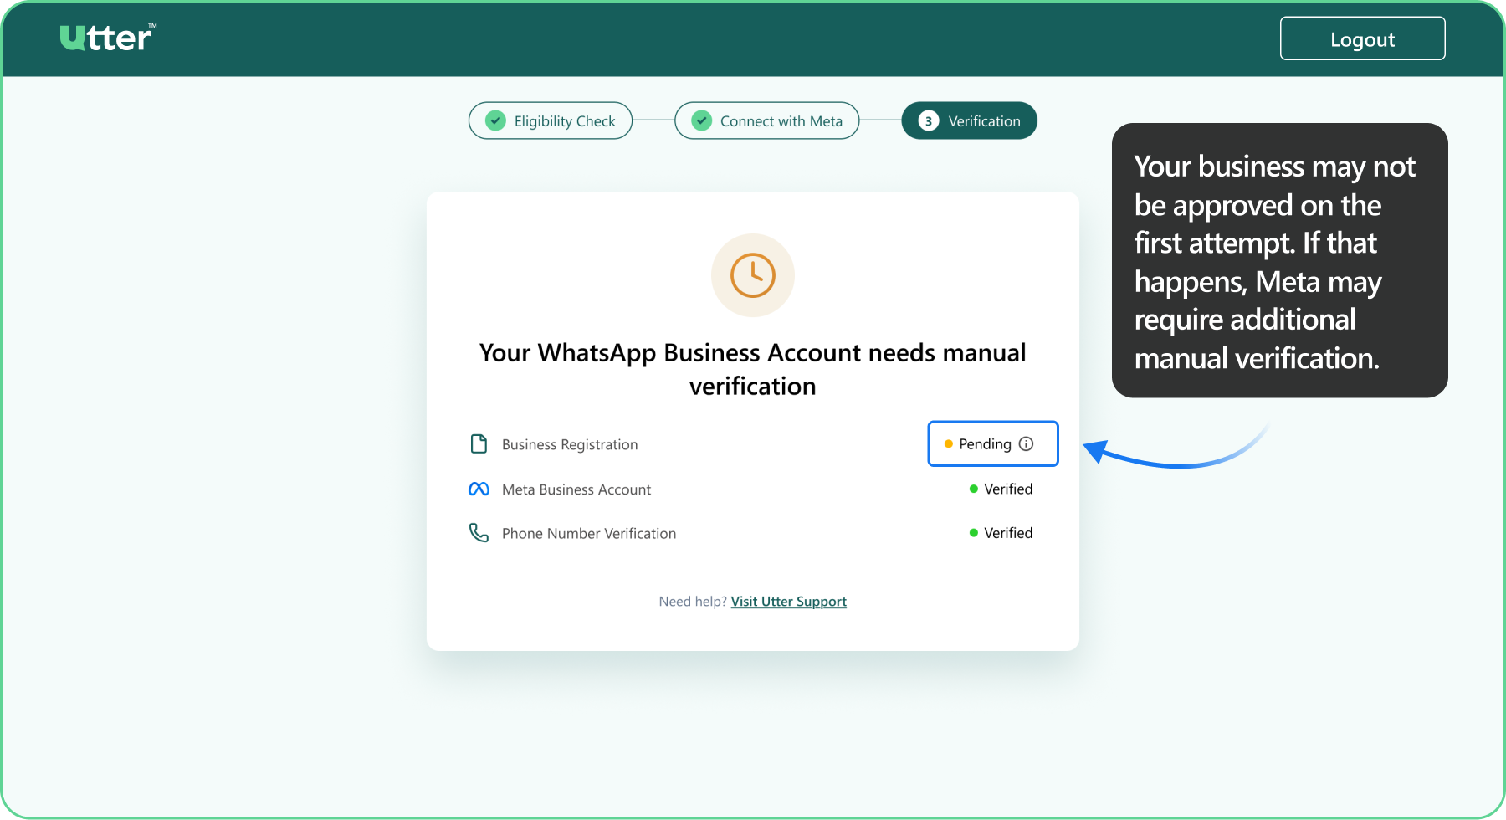
Task: Click the orange clock icon
Action: (753, 275)
